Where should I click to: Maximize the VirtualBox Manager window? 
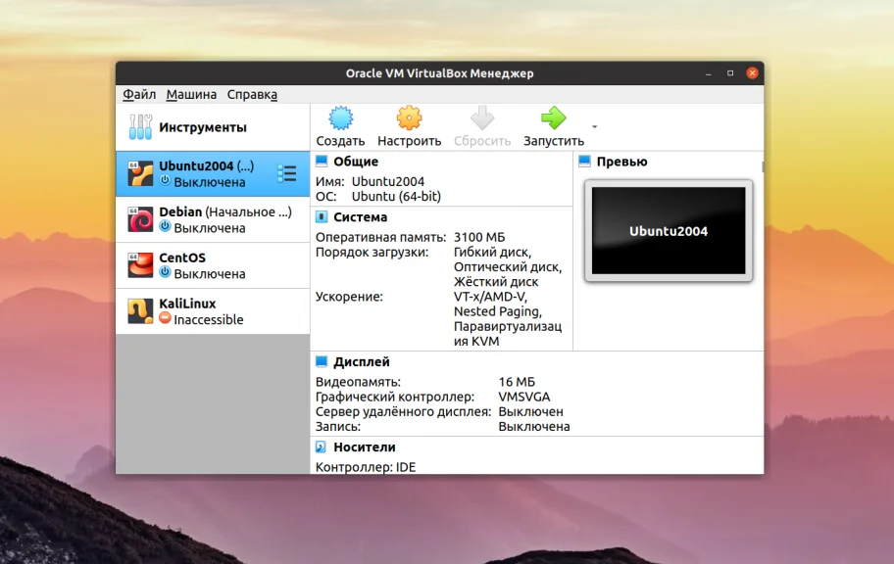tap(730, 72)
